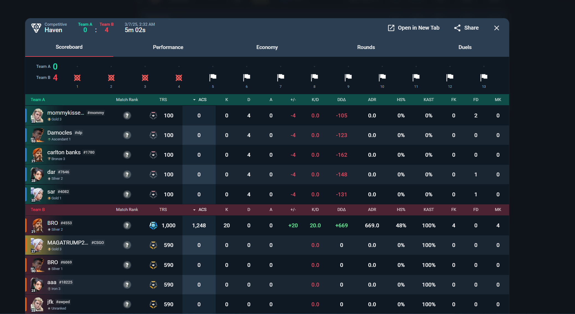
Task: Click round 1 skull elimination icon
Action: click(77, 78)
